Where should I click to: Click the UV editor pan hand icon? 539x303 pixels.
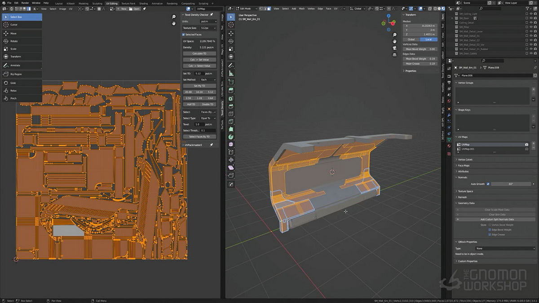pyautogui.click(x=174, y=23)
